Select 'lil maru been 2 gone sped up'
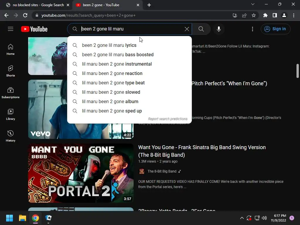 pos(129,111)
